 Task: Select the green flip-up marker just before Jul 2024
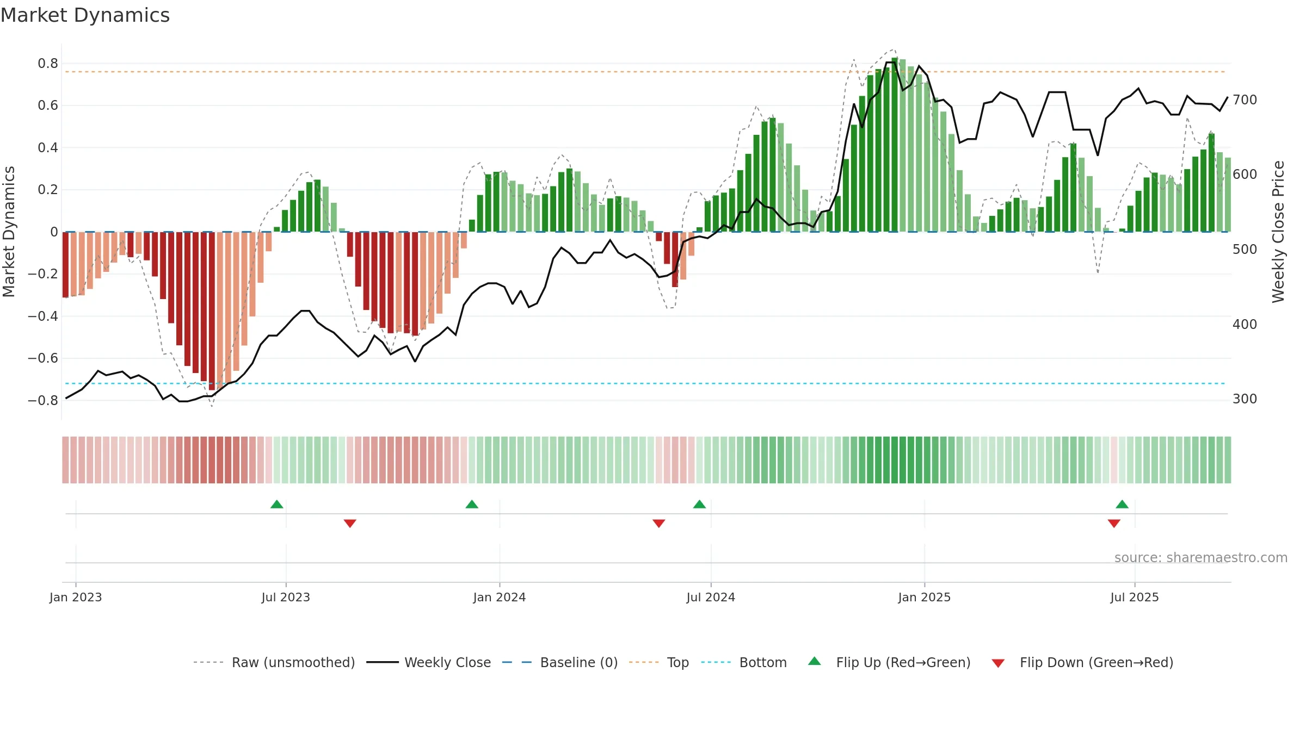[x=699, y=504]
